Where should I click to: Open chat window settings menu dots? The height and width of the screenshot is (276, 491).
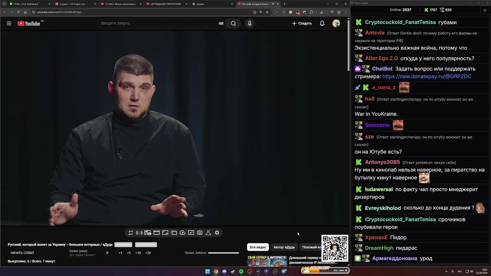[x=485, y=10]
